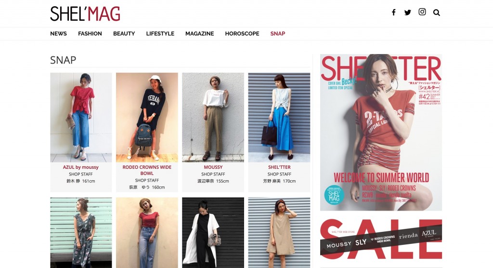Follow the SHEL'TTER brand link
The image size is (493, 268).
(x=279, y=167)
